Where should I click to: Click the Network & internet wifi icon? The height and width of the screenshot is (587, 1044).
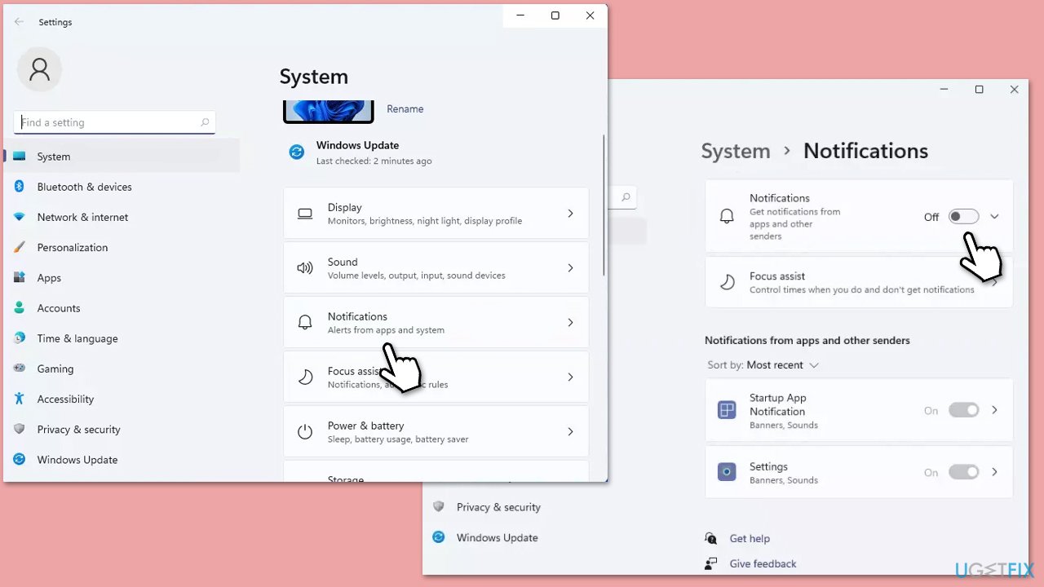point(20,217)
